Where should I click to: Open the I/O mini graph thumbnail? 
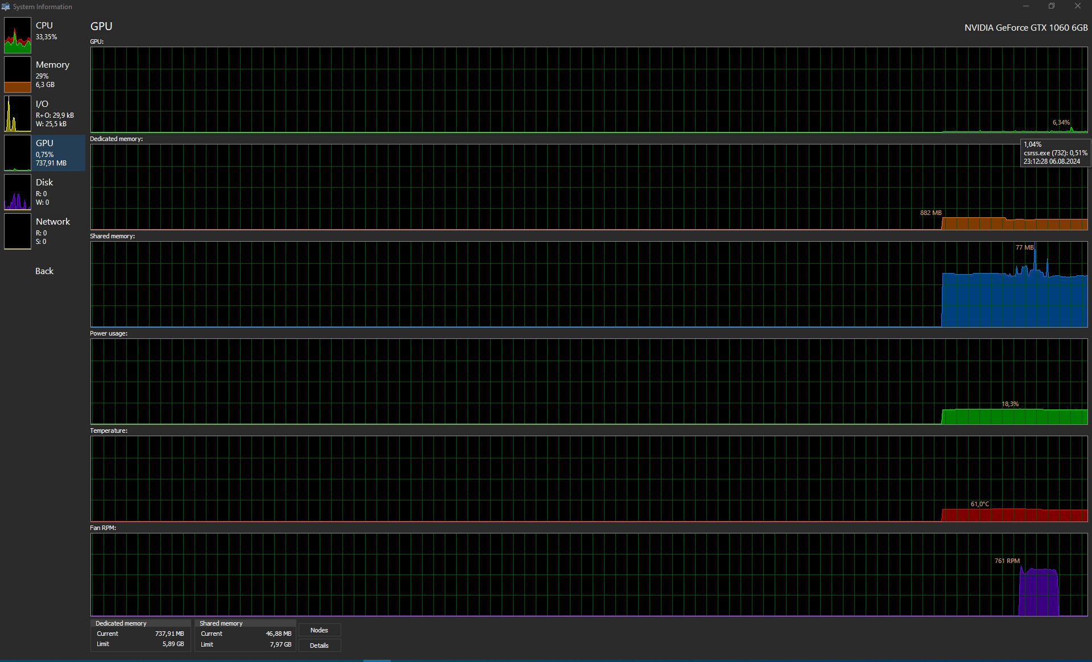[x=18, y=114]
